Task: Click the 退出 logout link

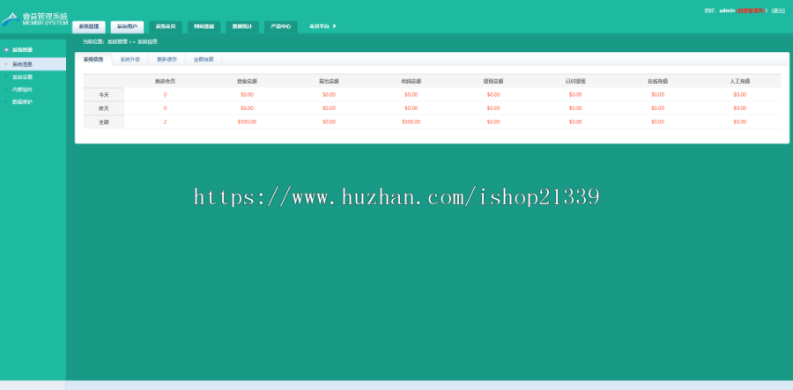Action: coord(778,11)
